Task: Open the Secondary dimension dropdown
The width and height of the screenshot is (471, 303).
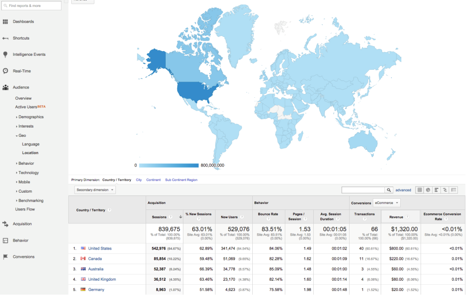Action: click(95, 190)
